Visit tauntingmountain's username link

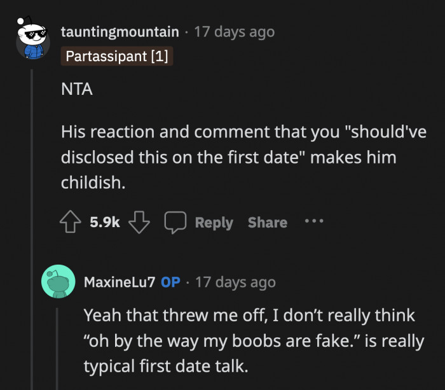point(121,31)
